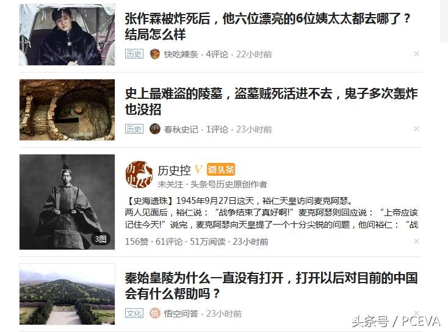The height and width of the screenshot is (332, 448).
Task: View the 61评论 comments on 历史控 post
Action: (x=169, y=242)
